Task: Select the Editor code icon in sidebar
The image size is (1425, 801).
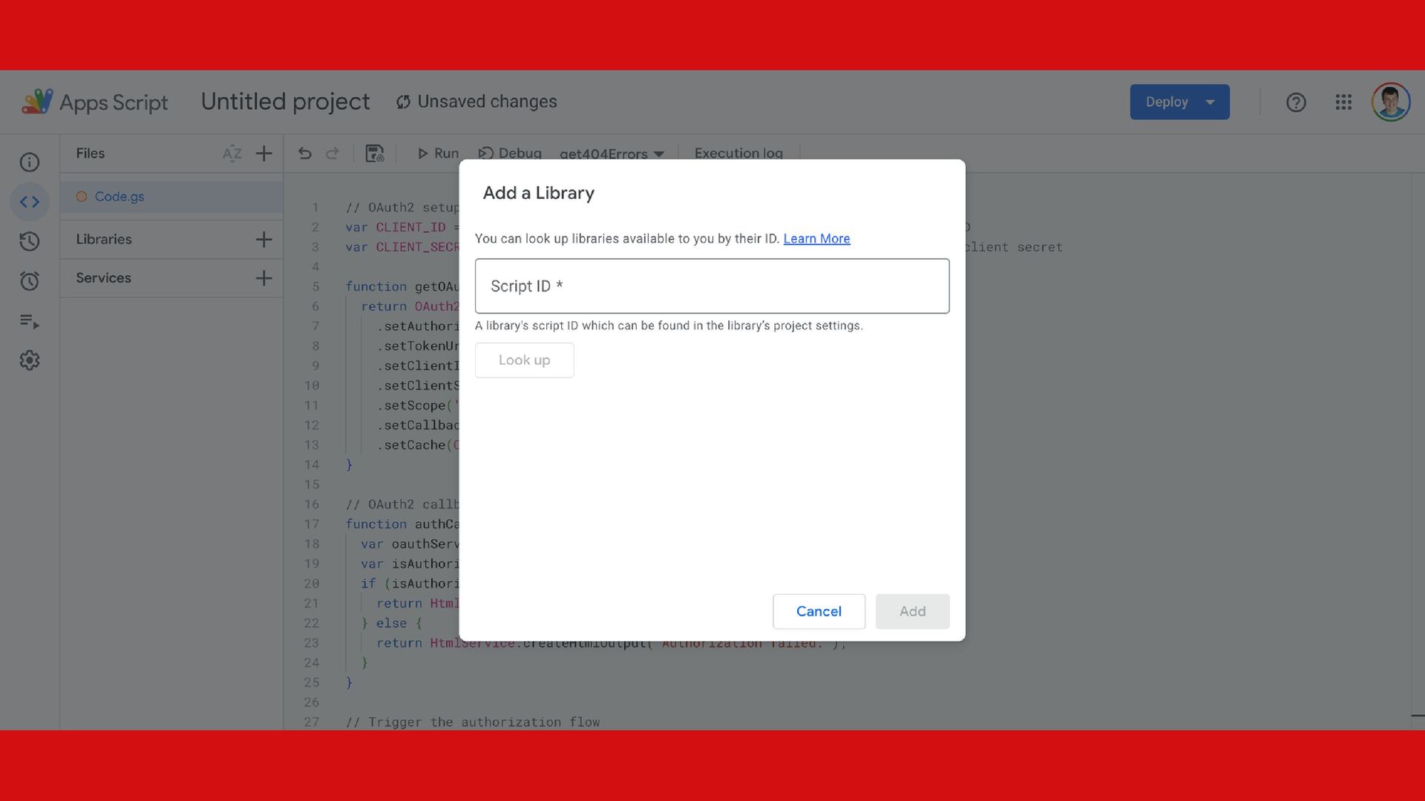Action: pyautogui.click(x=30, y=202)
